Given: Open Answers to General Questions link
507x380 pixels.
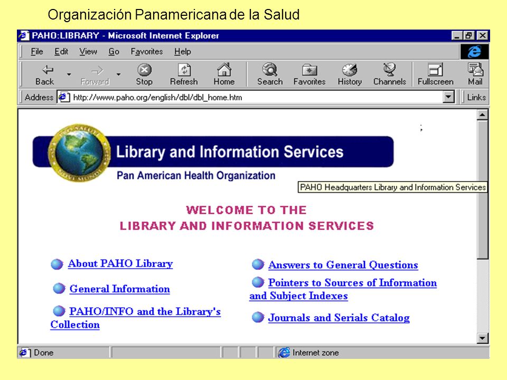Looking at the screenshot, I should [x=343, y=265].
